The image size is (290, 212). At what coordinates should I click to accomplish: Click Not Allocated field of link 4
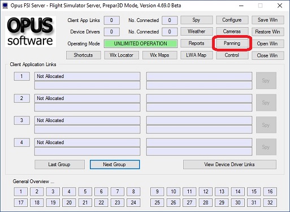[x=87, y=142]
